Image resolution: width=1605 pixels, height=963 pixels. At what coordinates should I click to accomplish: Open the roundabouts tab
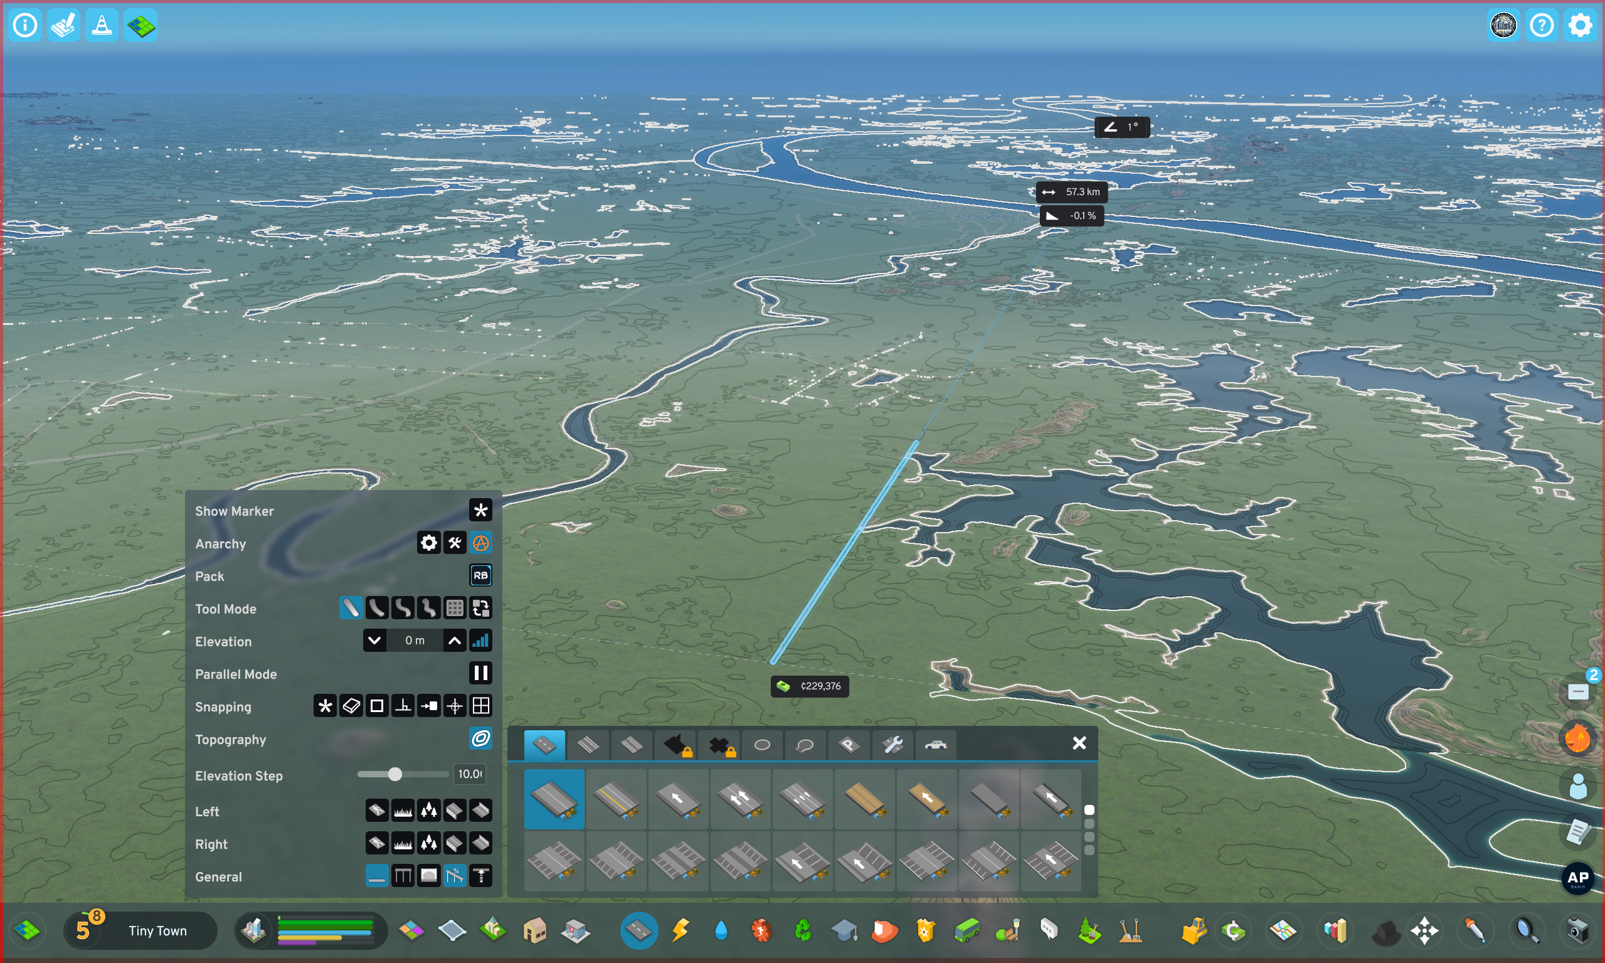pos(761,744)
